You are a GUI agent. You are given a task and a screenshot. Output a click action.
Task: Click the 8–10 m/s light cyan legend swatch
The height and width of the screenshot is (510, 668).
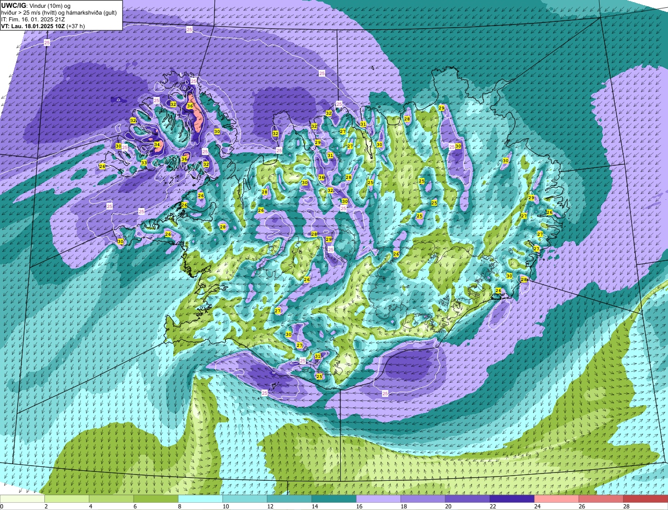pos(200,499)
